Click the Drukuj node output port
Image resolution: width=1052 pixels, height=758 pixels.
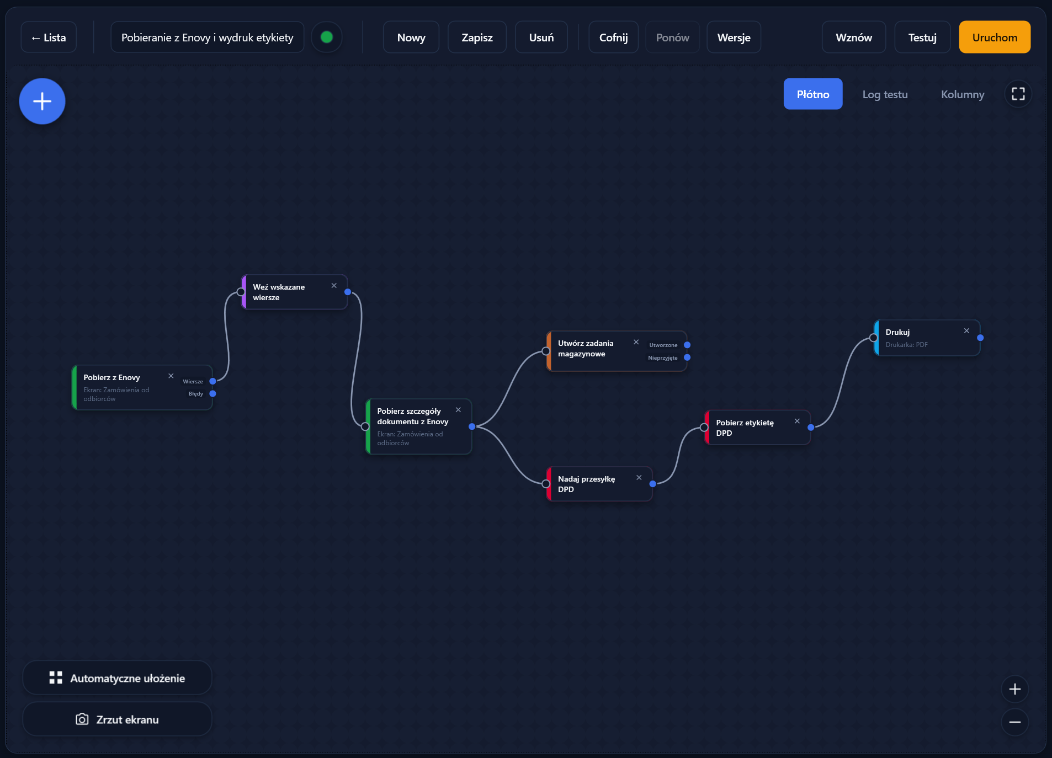(980, 338)
